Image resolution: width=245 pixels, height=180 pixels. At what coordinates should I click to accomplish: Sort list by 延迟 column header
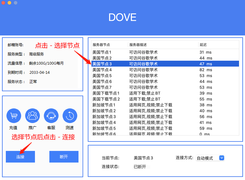(203, 45)
